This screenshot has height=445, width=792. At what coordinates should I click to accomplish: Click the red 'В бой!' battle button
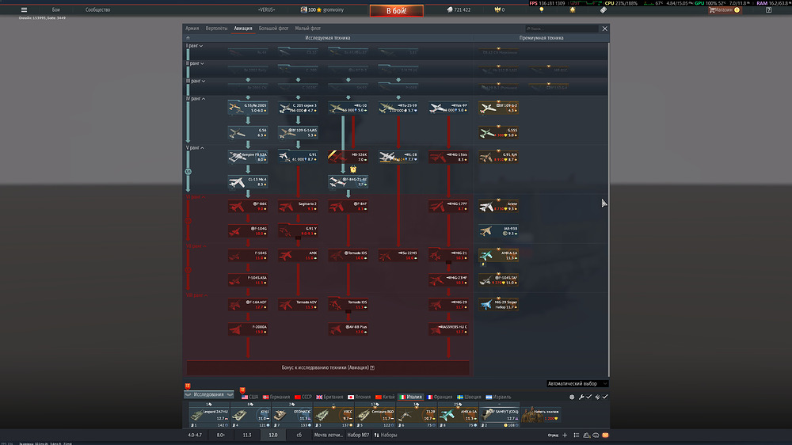396,10
